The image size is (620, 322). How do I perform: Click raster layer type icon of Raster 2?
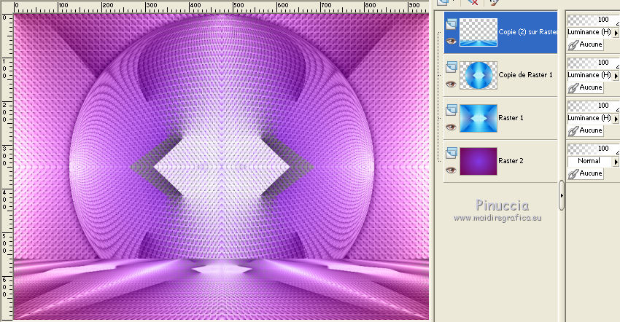click(452, 153)
